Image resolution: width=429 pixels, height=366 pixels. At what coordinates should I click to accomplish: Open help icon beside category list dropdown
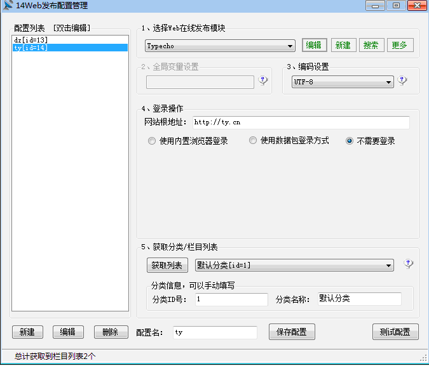click(408, 264)
